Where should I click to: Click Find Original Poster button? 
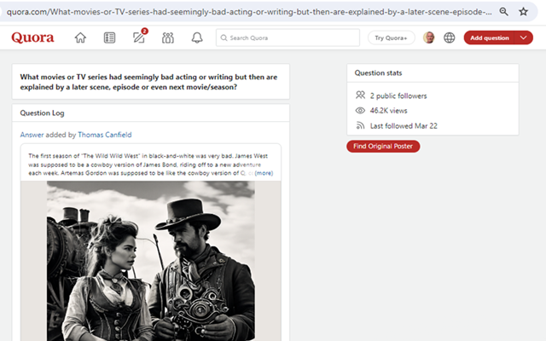(383, 146)
